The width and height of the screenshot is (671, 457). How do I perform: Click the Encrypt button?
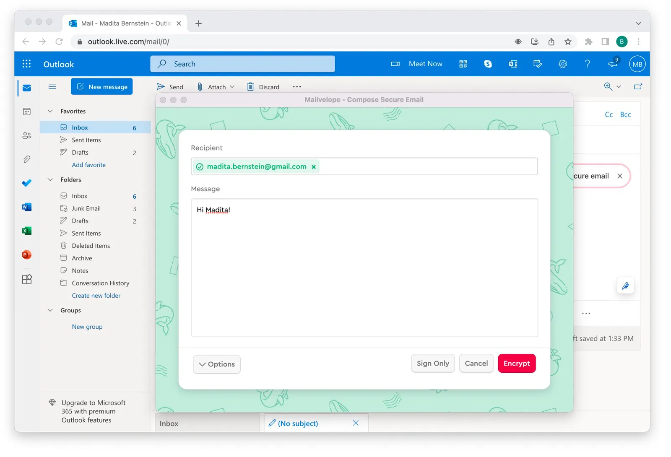pos(517,363)
